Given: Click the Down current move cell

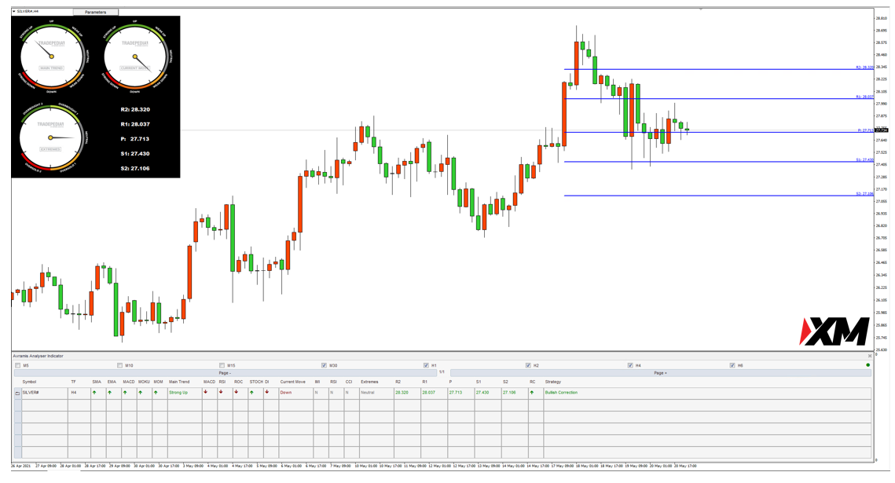Looking at the screenshot, I should 295,393.
